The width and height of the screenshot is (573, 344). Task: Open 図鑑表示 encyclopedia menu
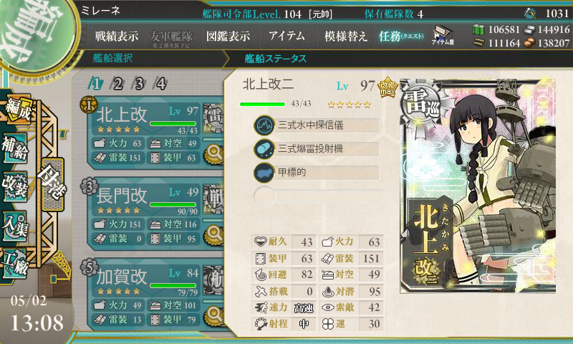pyautogui.click(x=228, y=36)
